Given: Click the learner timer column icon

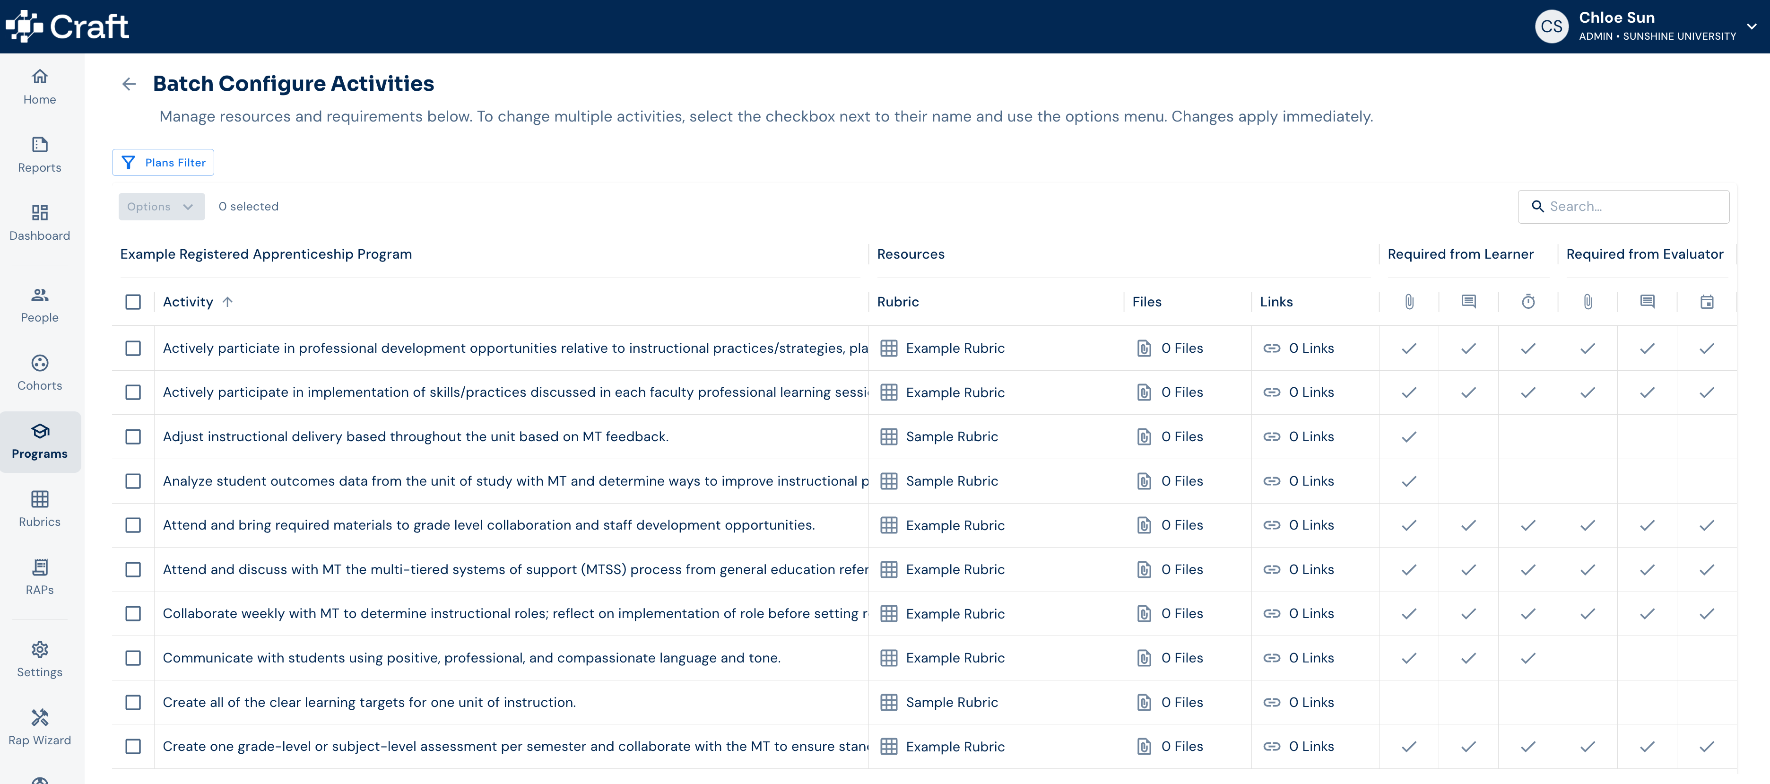Looking at the screenshot, I should 1528,302.
